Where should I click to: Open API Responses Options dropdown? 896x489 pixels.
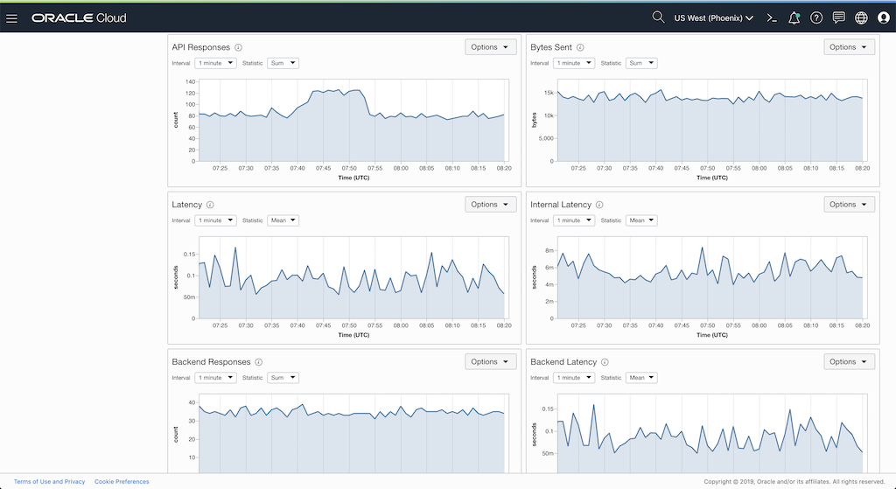[x=490, y=47]
